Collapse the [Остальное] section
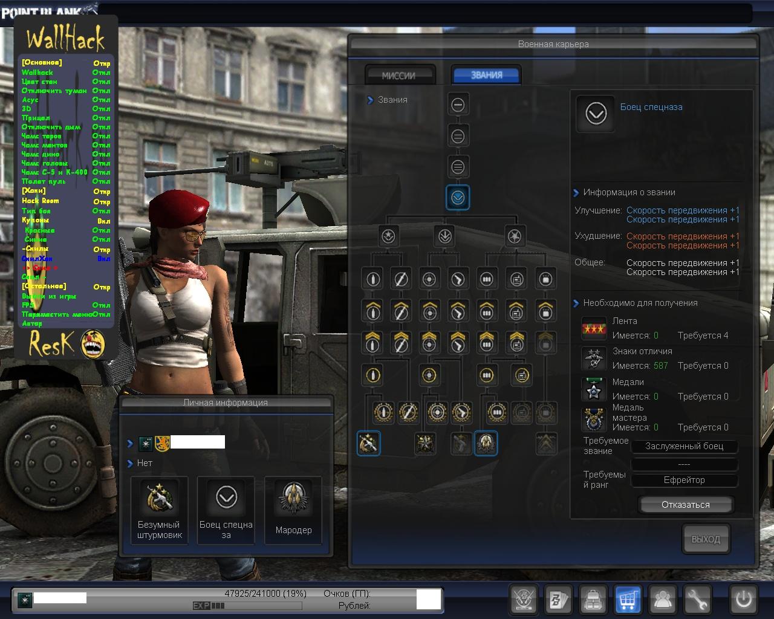The height and width of the screenshot is (619, 774). point(65,286)
